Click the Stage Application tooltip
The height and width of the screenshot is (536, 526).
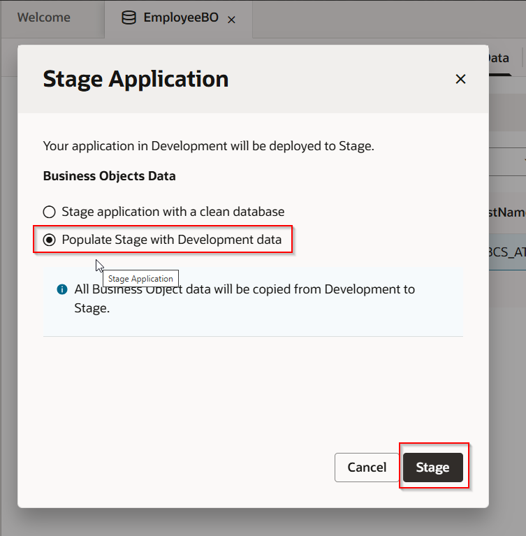(x=140, y=279)
